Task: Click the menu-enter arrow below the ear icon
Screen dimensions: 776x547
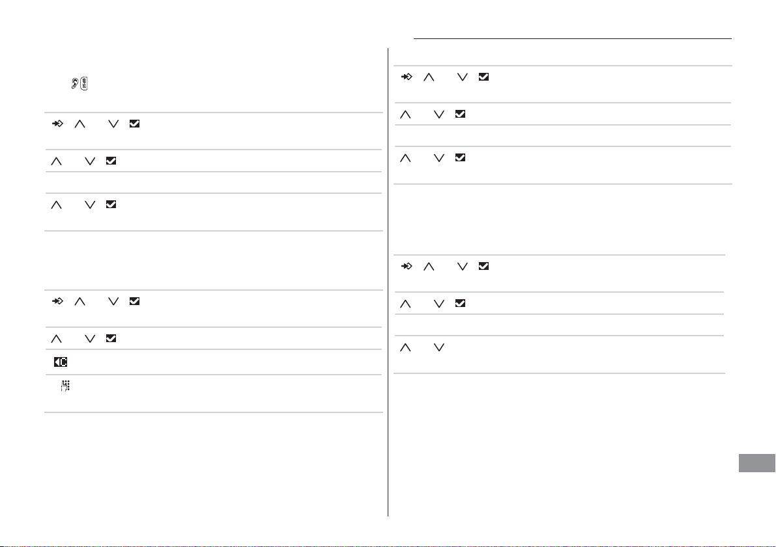Action: pos(57,124)
